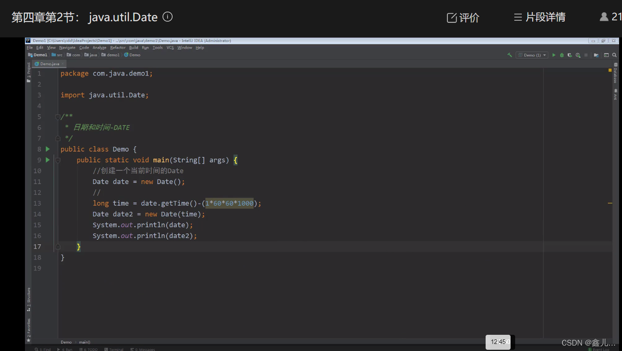Open the 6: TODO tool window button
Viewport: 622px width, 351px height.
[88, 349]
